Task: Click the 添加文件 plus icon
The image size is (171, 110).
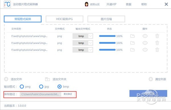Action: [x=6, y=79]
